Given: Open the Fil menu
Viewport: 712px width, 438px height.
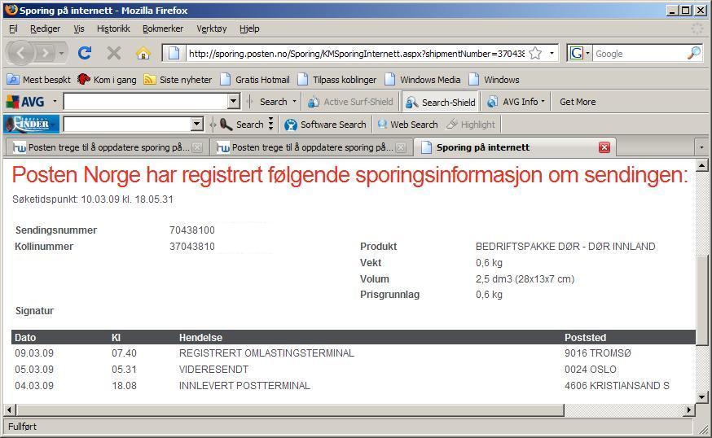Looking at the screenshot, I should coord(13,28).
